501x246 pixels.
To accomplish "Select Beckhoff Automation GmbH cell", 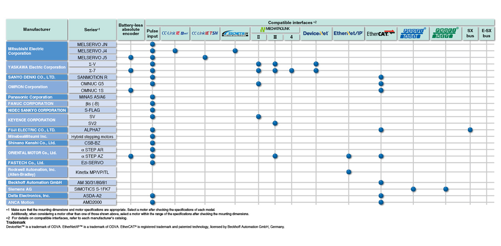I will (37, 182).
